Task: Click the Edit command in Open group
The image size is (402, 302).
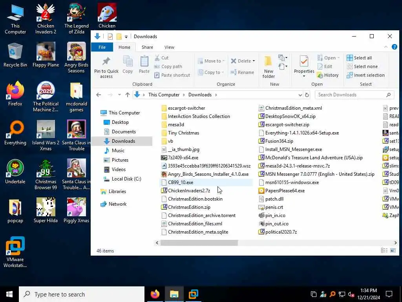Action: [325, 66]
